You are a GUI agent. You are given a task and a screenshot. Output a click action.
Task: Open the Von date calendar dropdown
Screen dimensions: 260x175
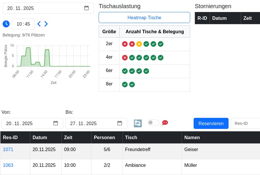pos(56,123)
